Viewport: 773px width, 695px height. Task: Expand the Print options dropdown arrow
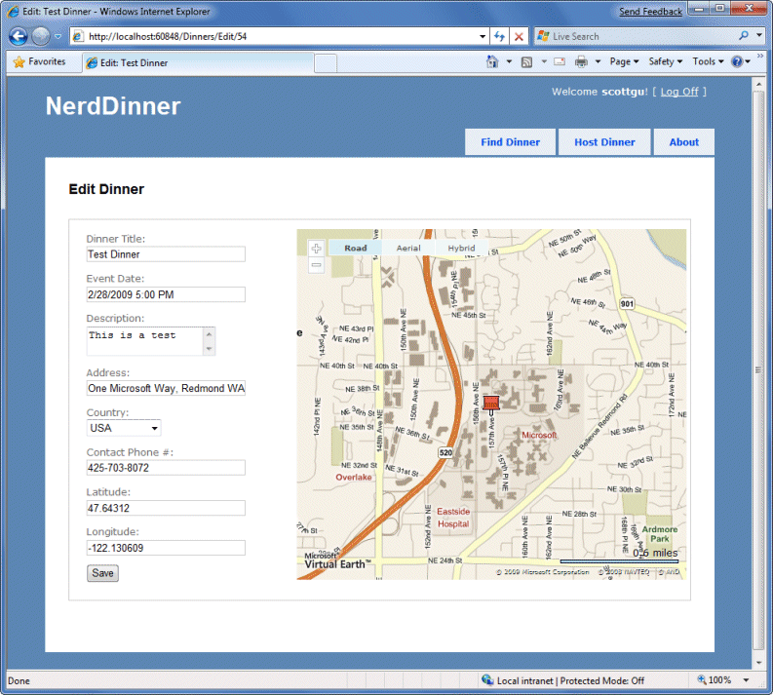coord(598,61)
